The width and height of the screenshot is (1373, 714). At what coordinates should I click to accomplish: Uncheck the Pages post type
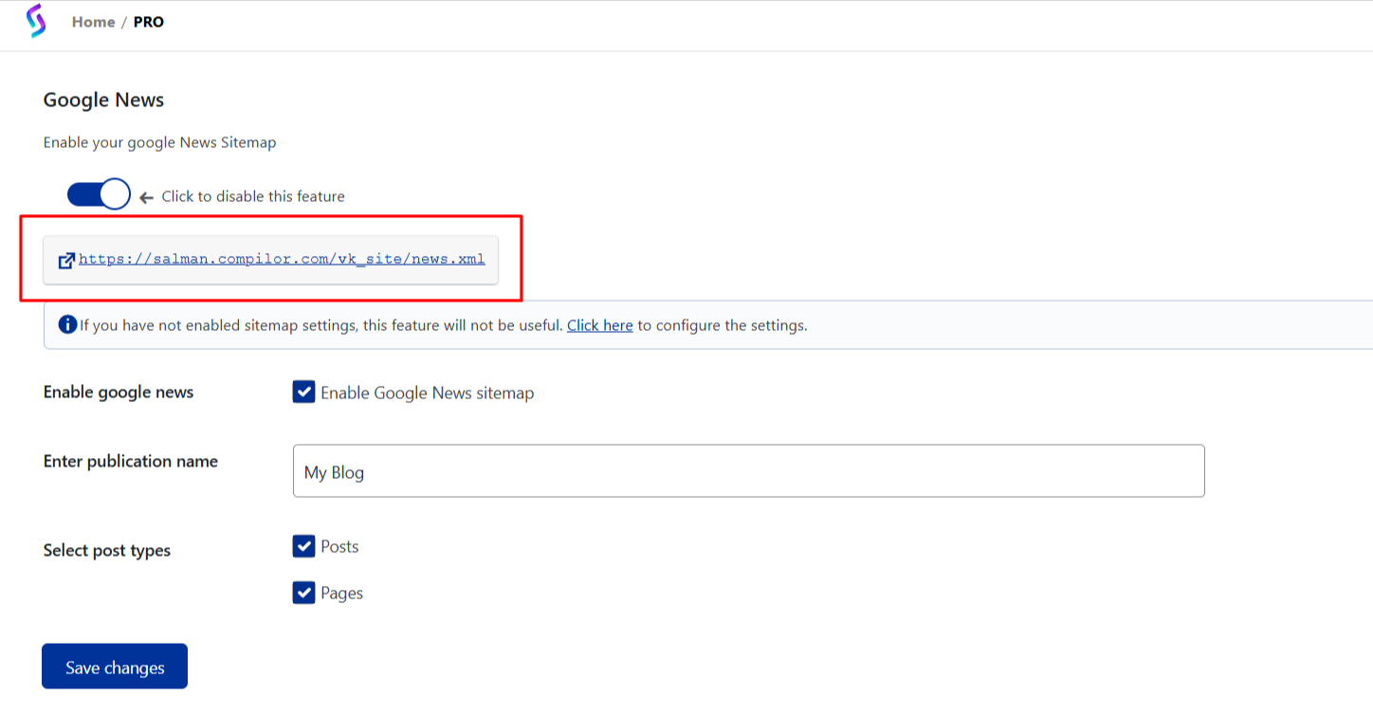tap(303, 593)
